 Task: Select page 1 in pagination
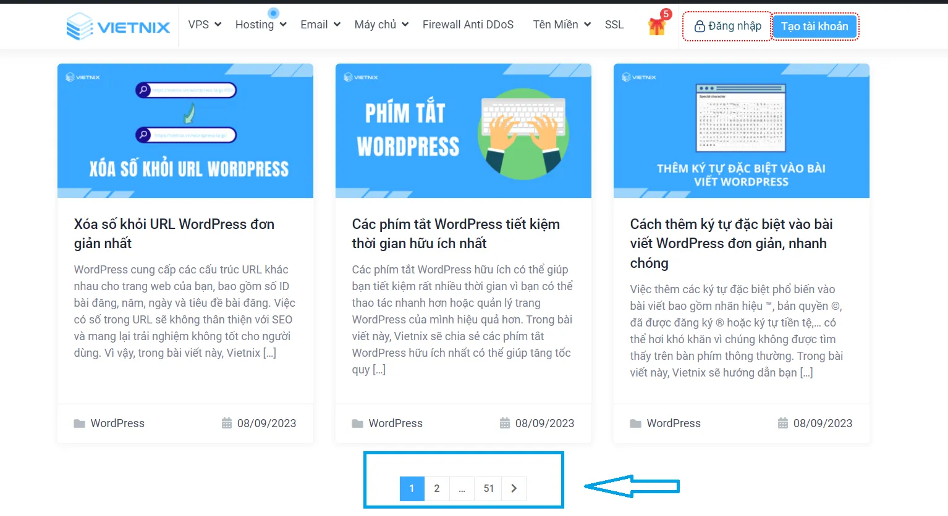pyautogui.click(x=412, y=488)
